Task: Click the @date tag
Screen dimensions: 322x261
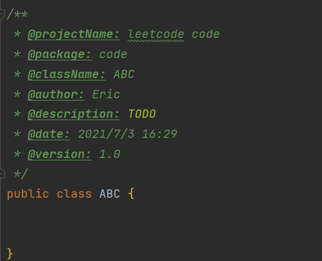Action: (49, 134)
